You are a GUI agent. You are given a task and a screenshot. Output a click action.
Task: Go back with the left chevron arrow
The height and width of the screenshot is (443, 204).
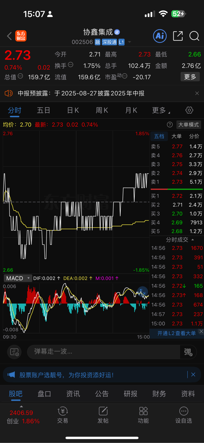10,36
